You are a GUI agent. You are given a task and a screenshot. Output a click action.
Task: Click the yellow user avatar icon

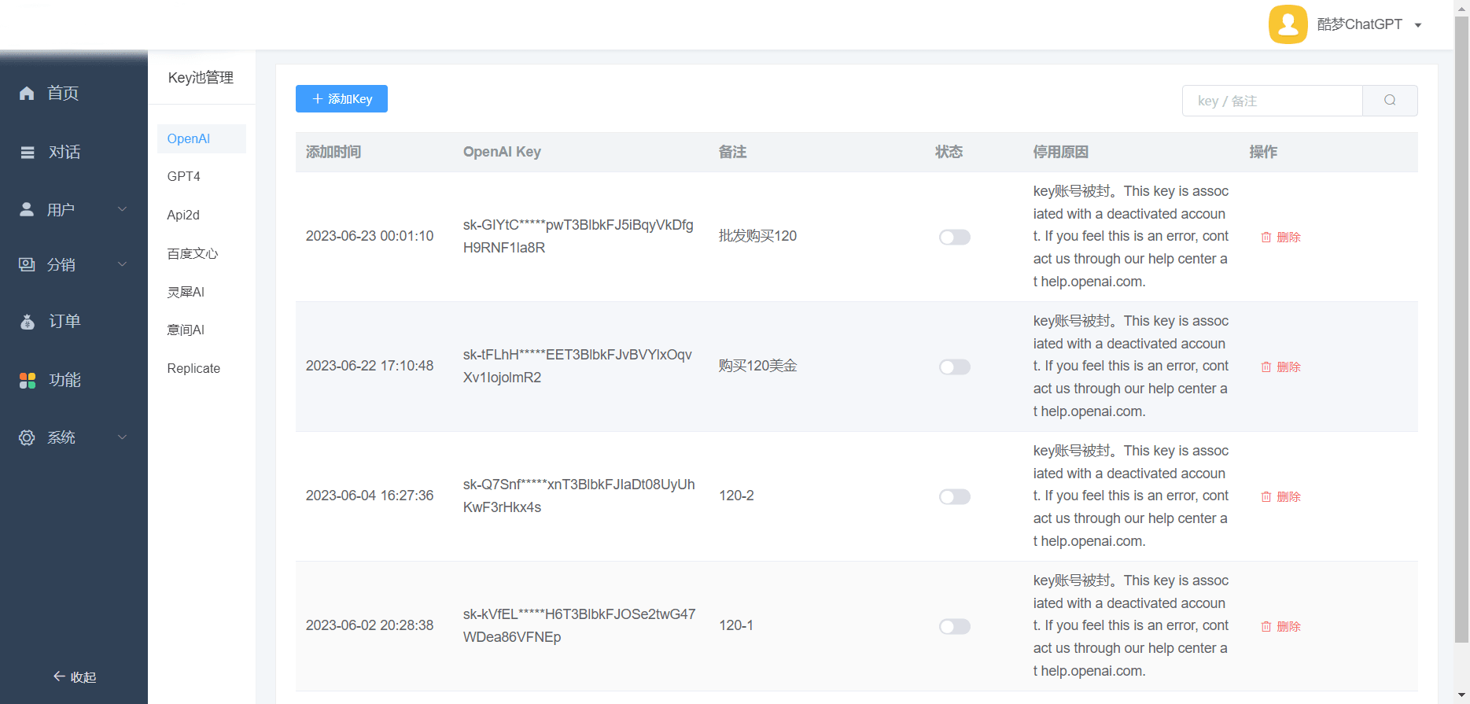coord(1288,24)
